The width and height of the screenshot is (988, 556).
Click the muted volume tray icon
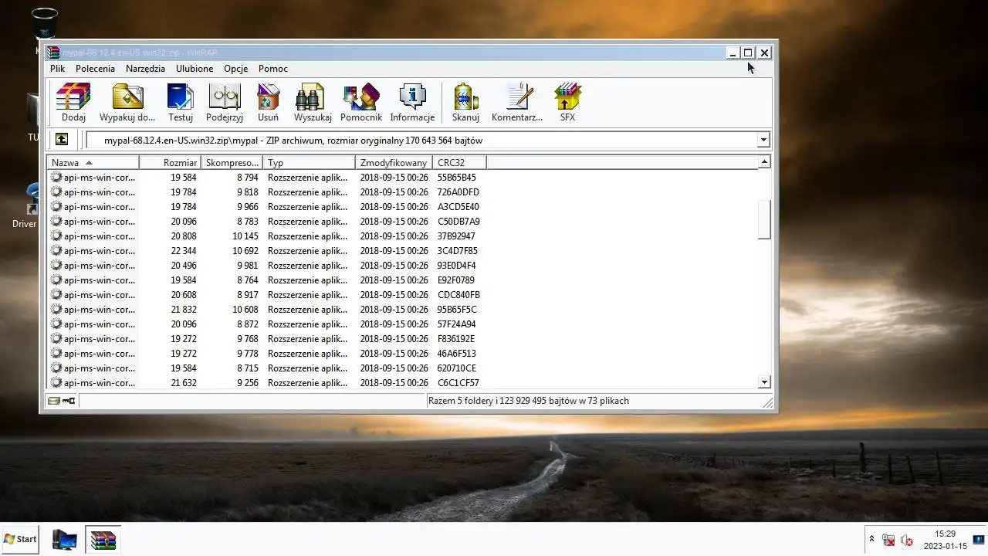(x=907, y=540)
